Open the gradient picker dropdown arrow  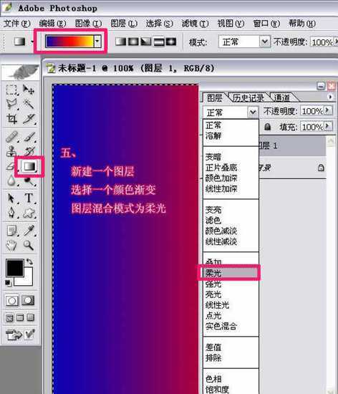coord(97,42)
